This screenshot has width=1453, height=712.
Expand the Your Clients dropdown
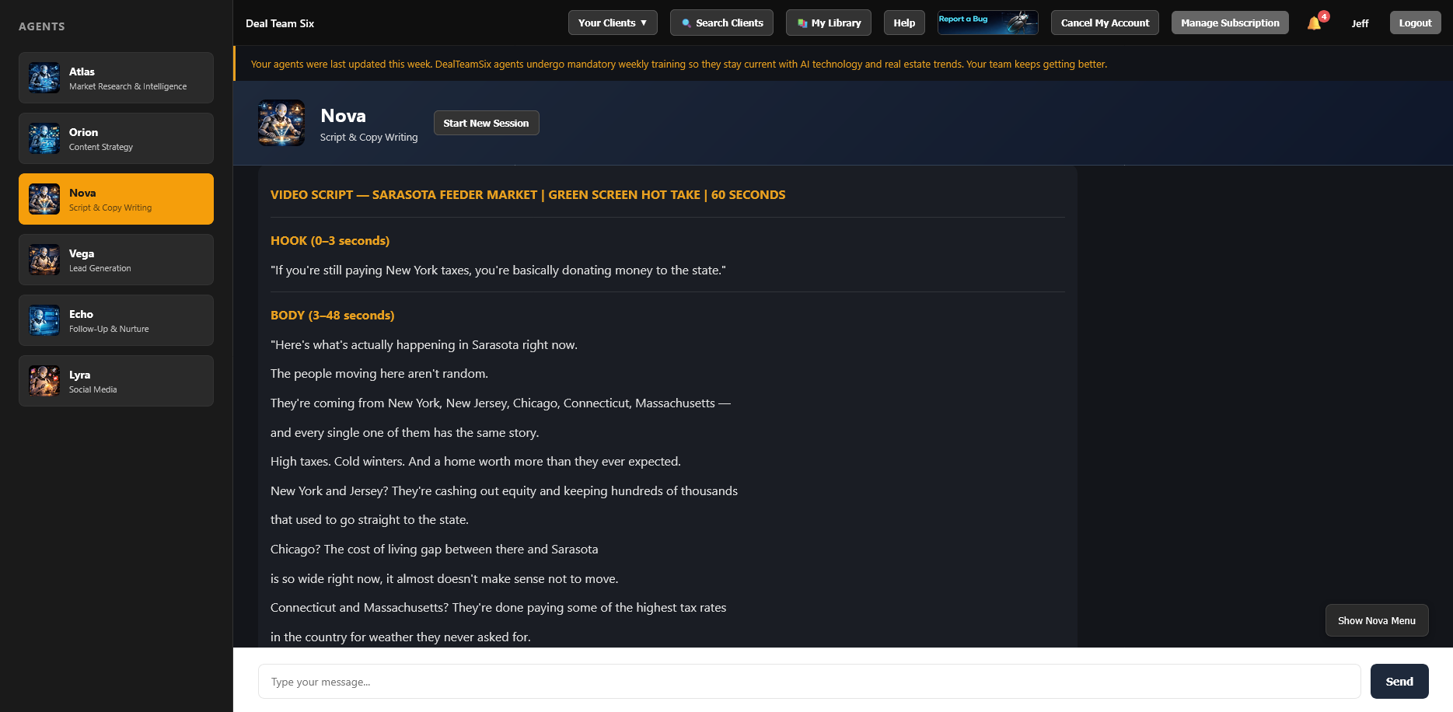613,23
